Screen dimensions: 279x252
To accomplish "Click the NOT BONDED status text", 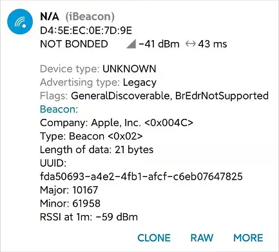I will (x=74, y=44).
